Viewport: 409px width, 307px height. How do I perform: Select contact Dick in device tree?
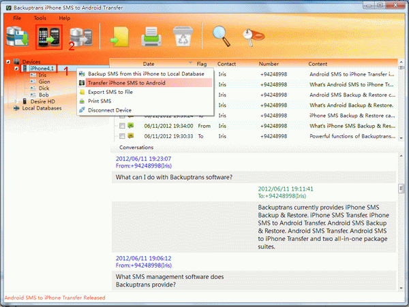pos(44,88)
